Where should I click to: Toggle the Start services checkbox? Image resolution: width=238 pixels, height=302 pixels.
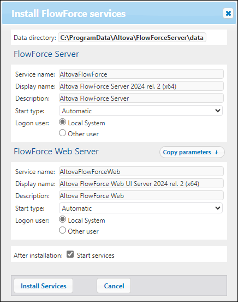click(x=70, y=254)
